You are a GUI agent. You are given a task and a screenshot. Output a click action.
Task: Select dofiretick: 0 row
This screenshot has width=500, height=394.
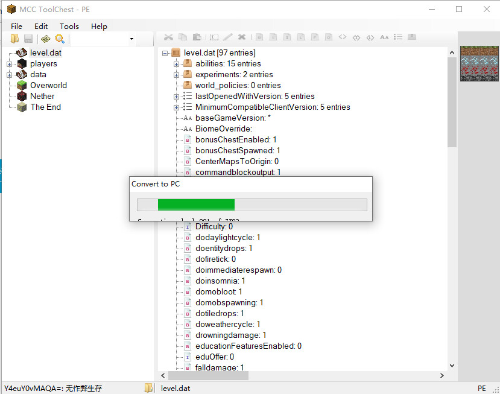215,259
